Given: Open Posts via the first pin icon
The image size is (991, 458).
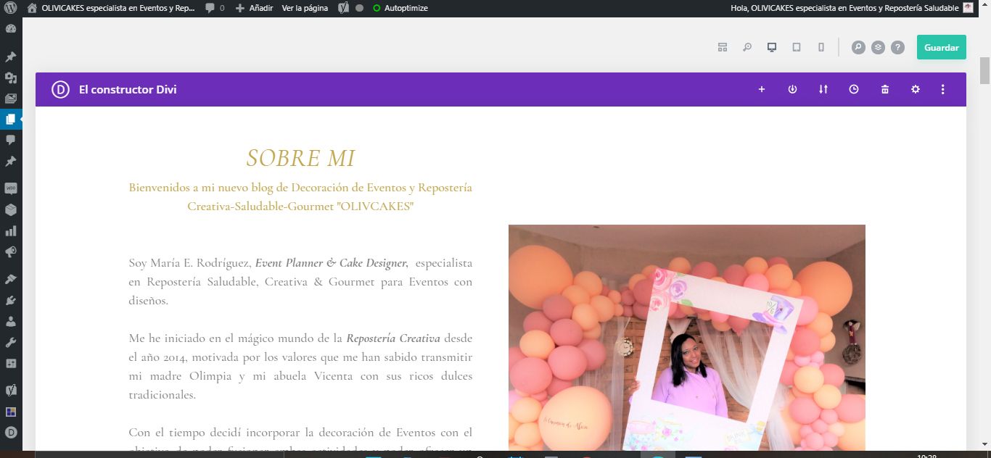Looking at the screenshot, I should (x=11, y=57).
